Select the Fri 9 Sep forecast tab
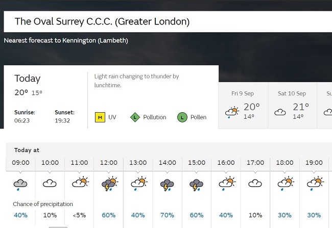 [x=243, y=106]
